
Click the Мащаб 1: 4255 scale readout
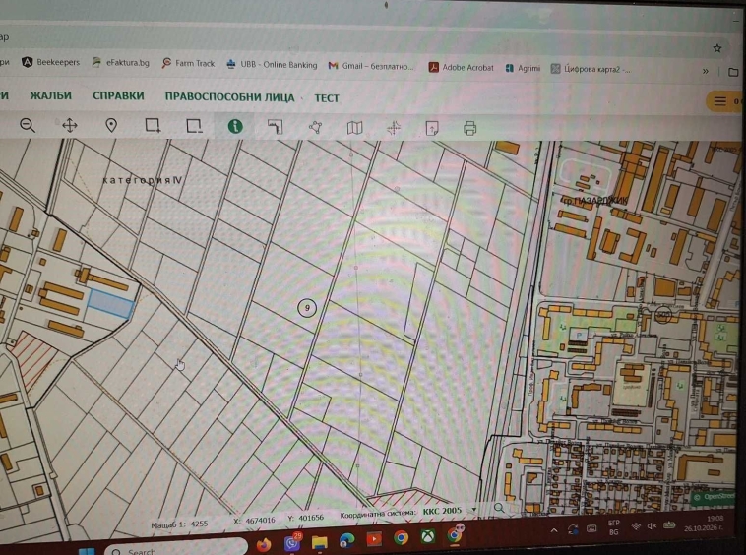coord(179,524)
